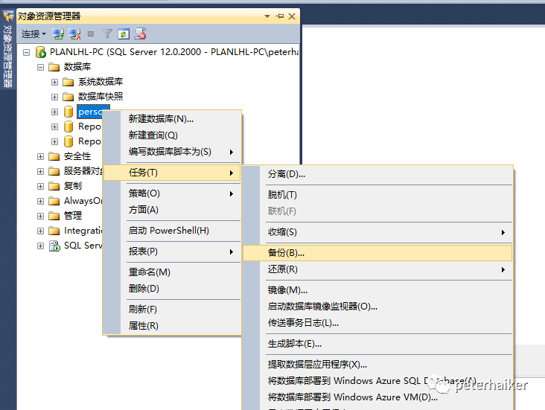
Task: Select the 数据库快照 folder icon
Action: pyautogui.click(x=68, y=97)
